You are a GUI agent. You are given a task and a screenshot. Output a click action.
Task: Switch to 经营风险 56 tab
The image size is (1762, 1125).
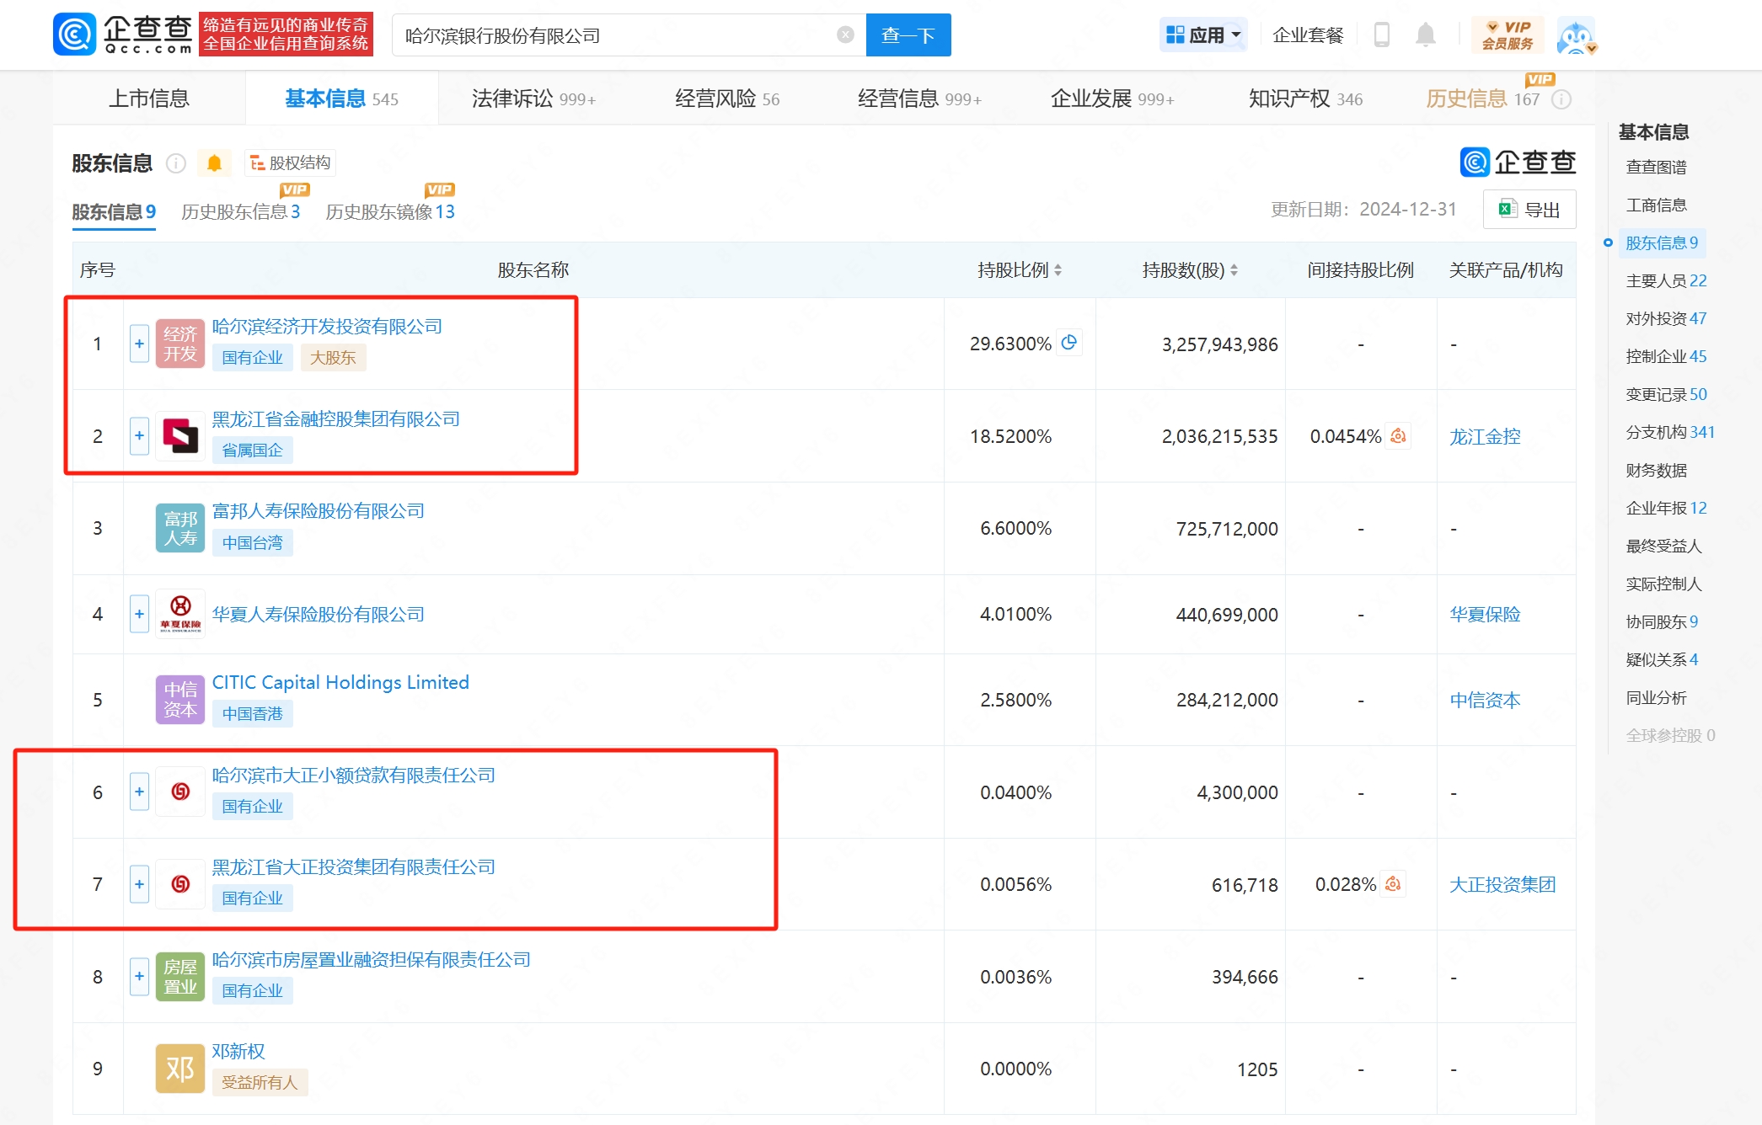727,99
